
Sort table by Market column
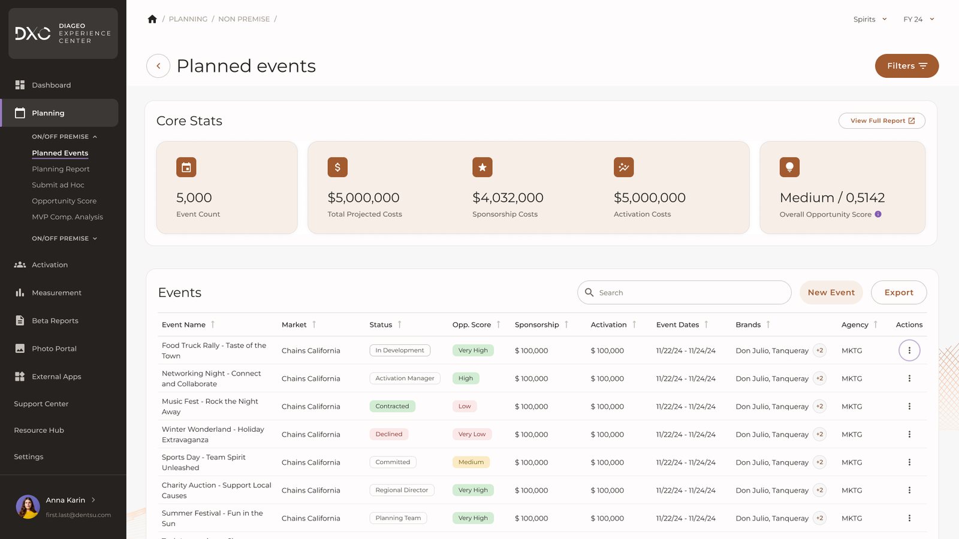(314, 325)
